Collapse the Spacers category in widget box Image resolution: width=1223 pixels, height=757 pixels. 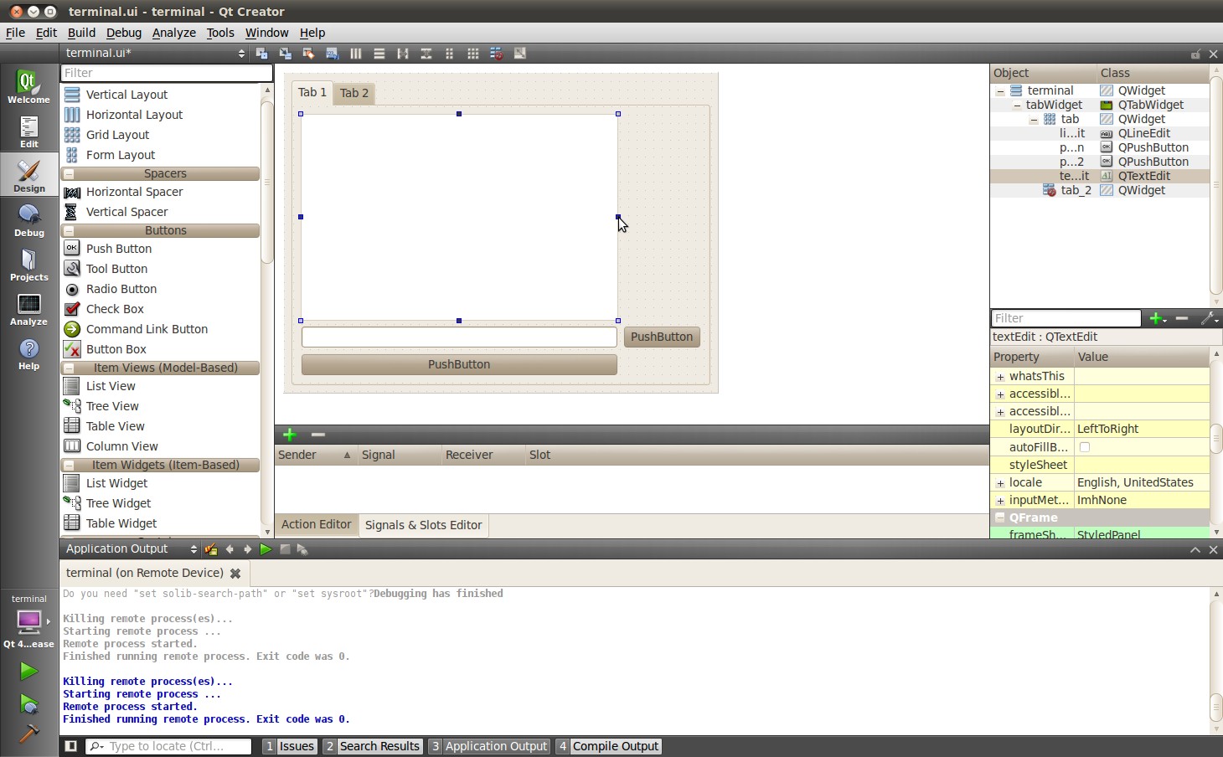(70, 174)
